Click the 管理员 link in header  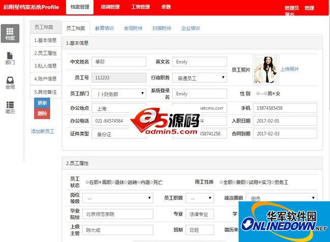292,8
